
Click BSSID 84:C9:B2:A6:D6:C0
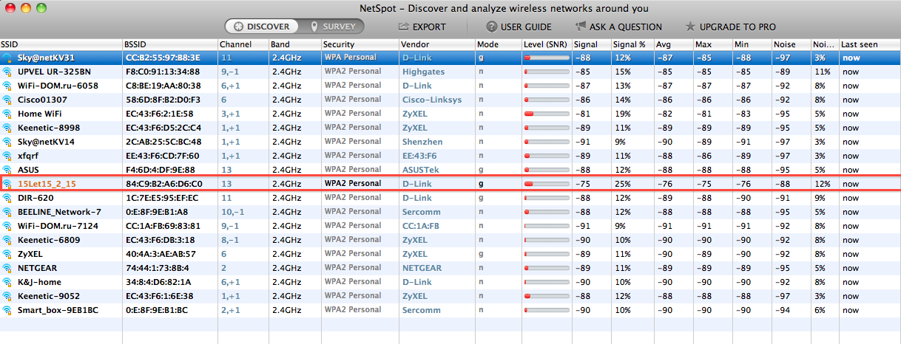pos(164,184)
